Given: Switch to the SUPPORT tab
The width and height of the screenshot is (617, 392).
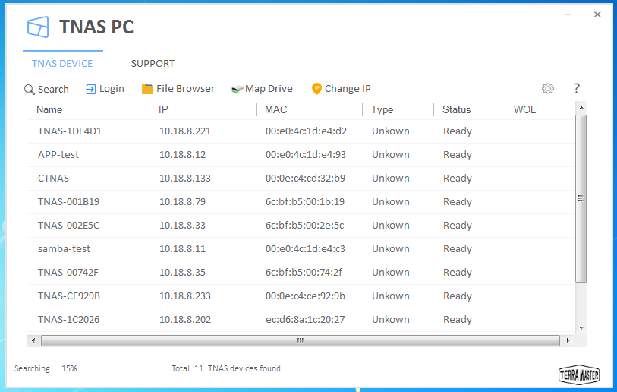Looking at the screenshot, I should pos(153,64).
